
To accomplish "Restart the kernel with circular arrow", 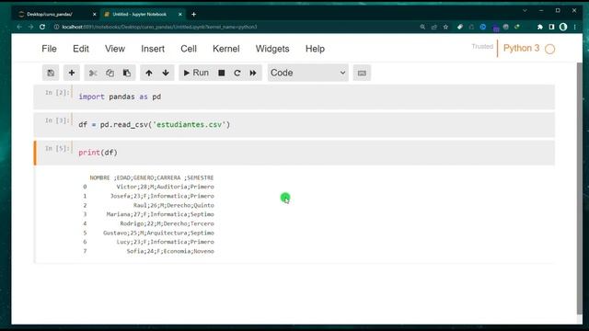I will click(237, 73).
